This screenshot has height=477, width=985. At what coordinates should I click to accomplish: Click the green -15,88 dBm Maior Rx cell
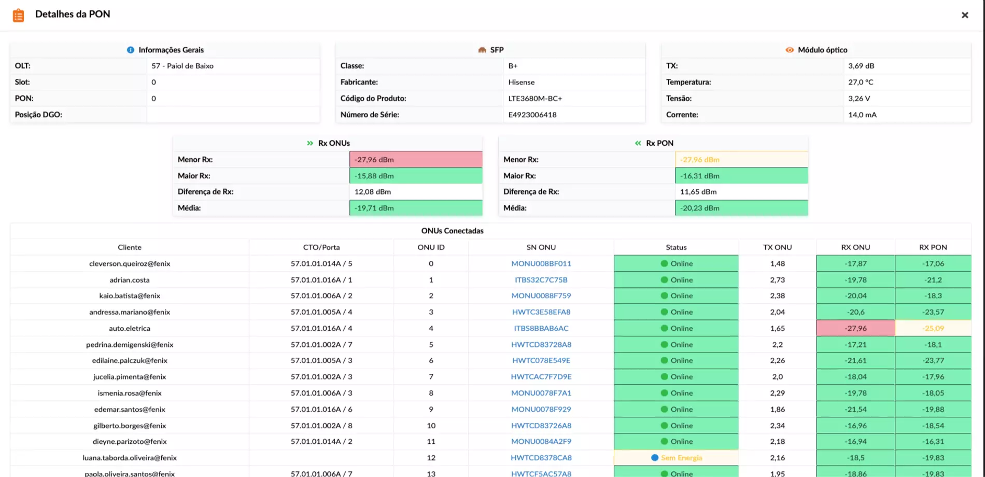click(x=416, y=176)
